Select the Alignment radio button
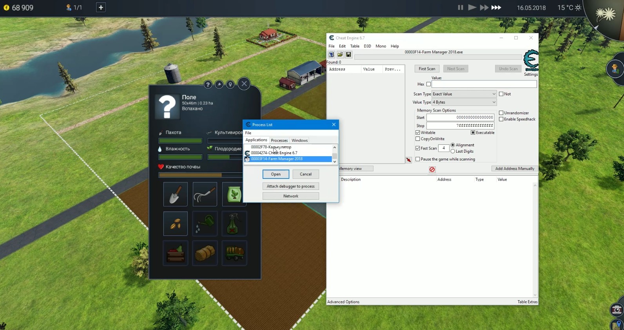The height and width of the screenshot is (330, 624). tap(453, 145)
